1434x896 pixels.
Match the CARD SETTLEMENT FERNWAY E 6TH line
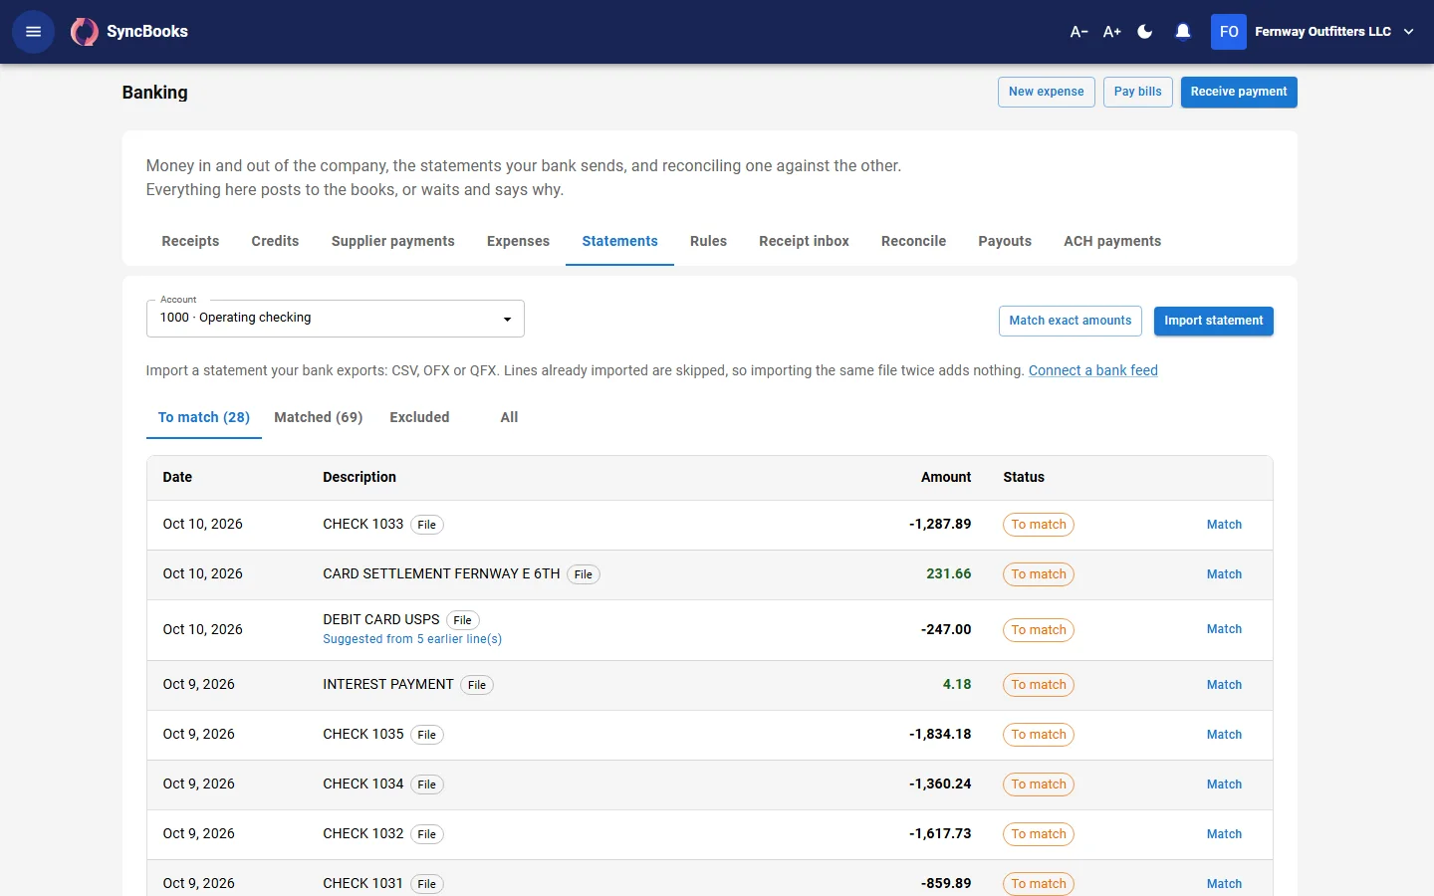click(1224, 574)
